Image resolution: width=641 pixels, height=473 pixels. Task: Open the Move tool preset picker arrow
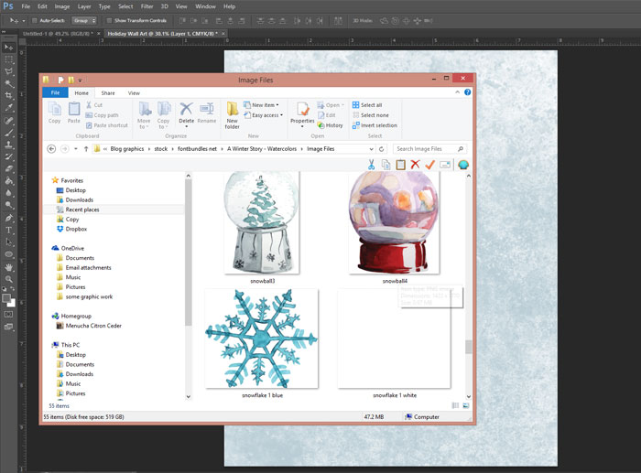[x=24, y=20]
